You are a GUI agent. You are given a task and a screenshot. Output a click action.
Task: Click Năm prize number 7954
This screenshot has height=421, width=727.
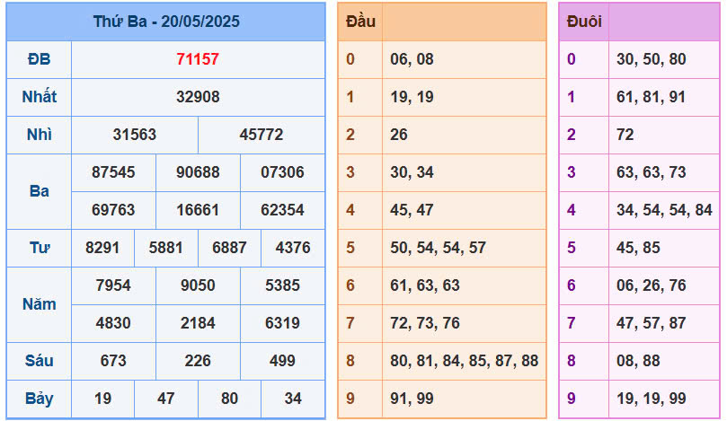113,285
